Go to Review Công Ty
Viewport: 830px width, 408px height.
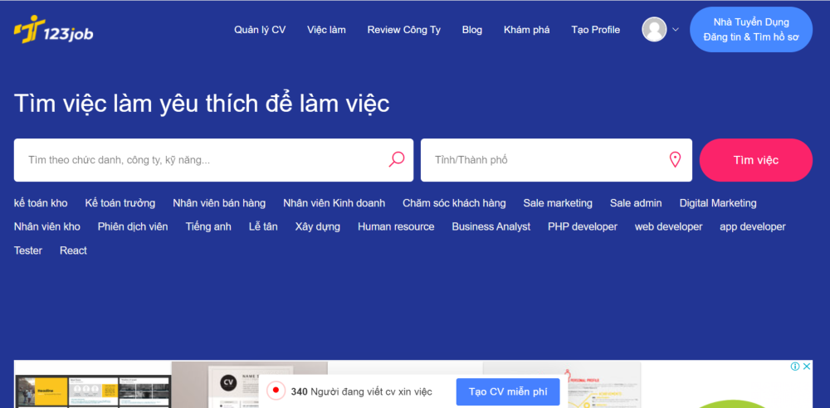(x=404, y=30)
